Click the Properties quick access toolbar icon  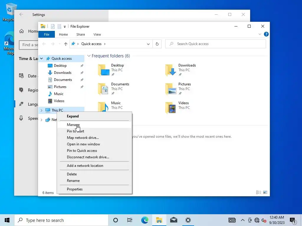[52, 26]
